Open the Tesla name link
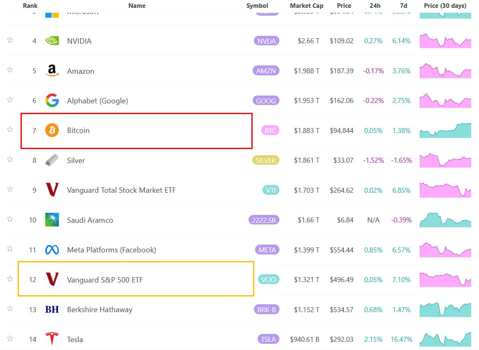 [x=75, y=340]
